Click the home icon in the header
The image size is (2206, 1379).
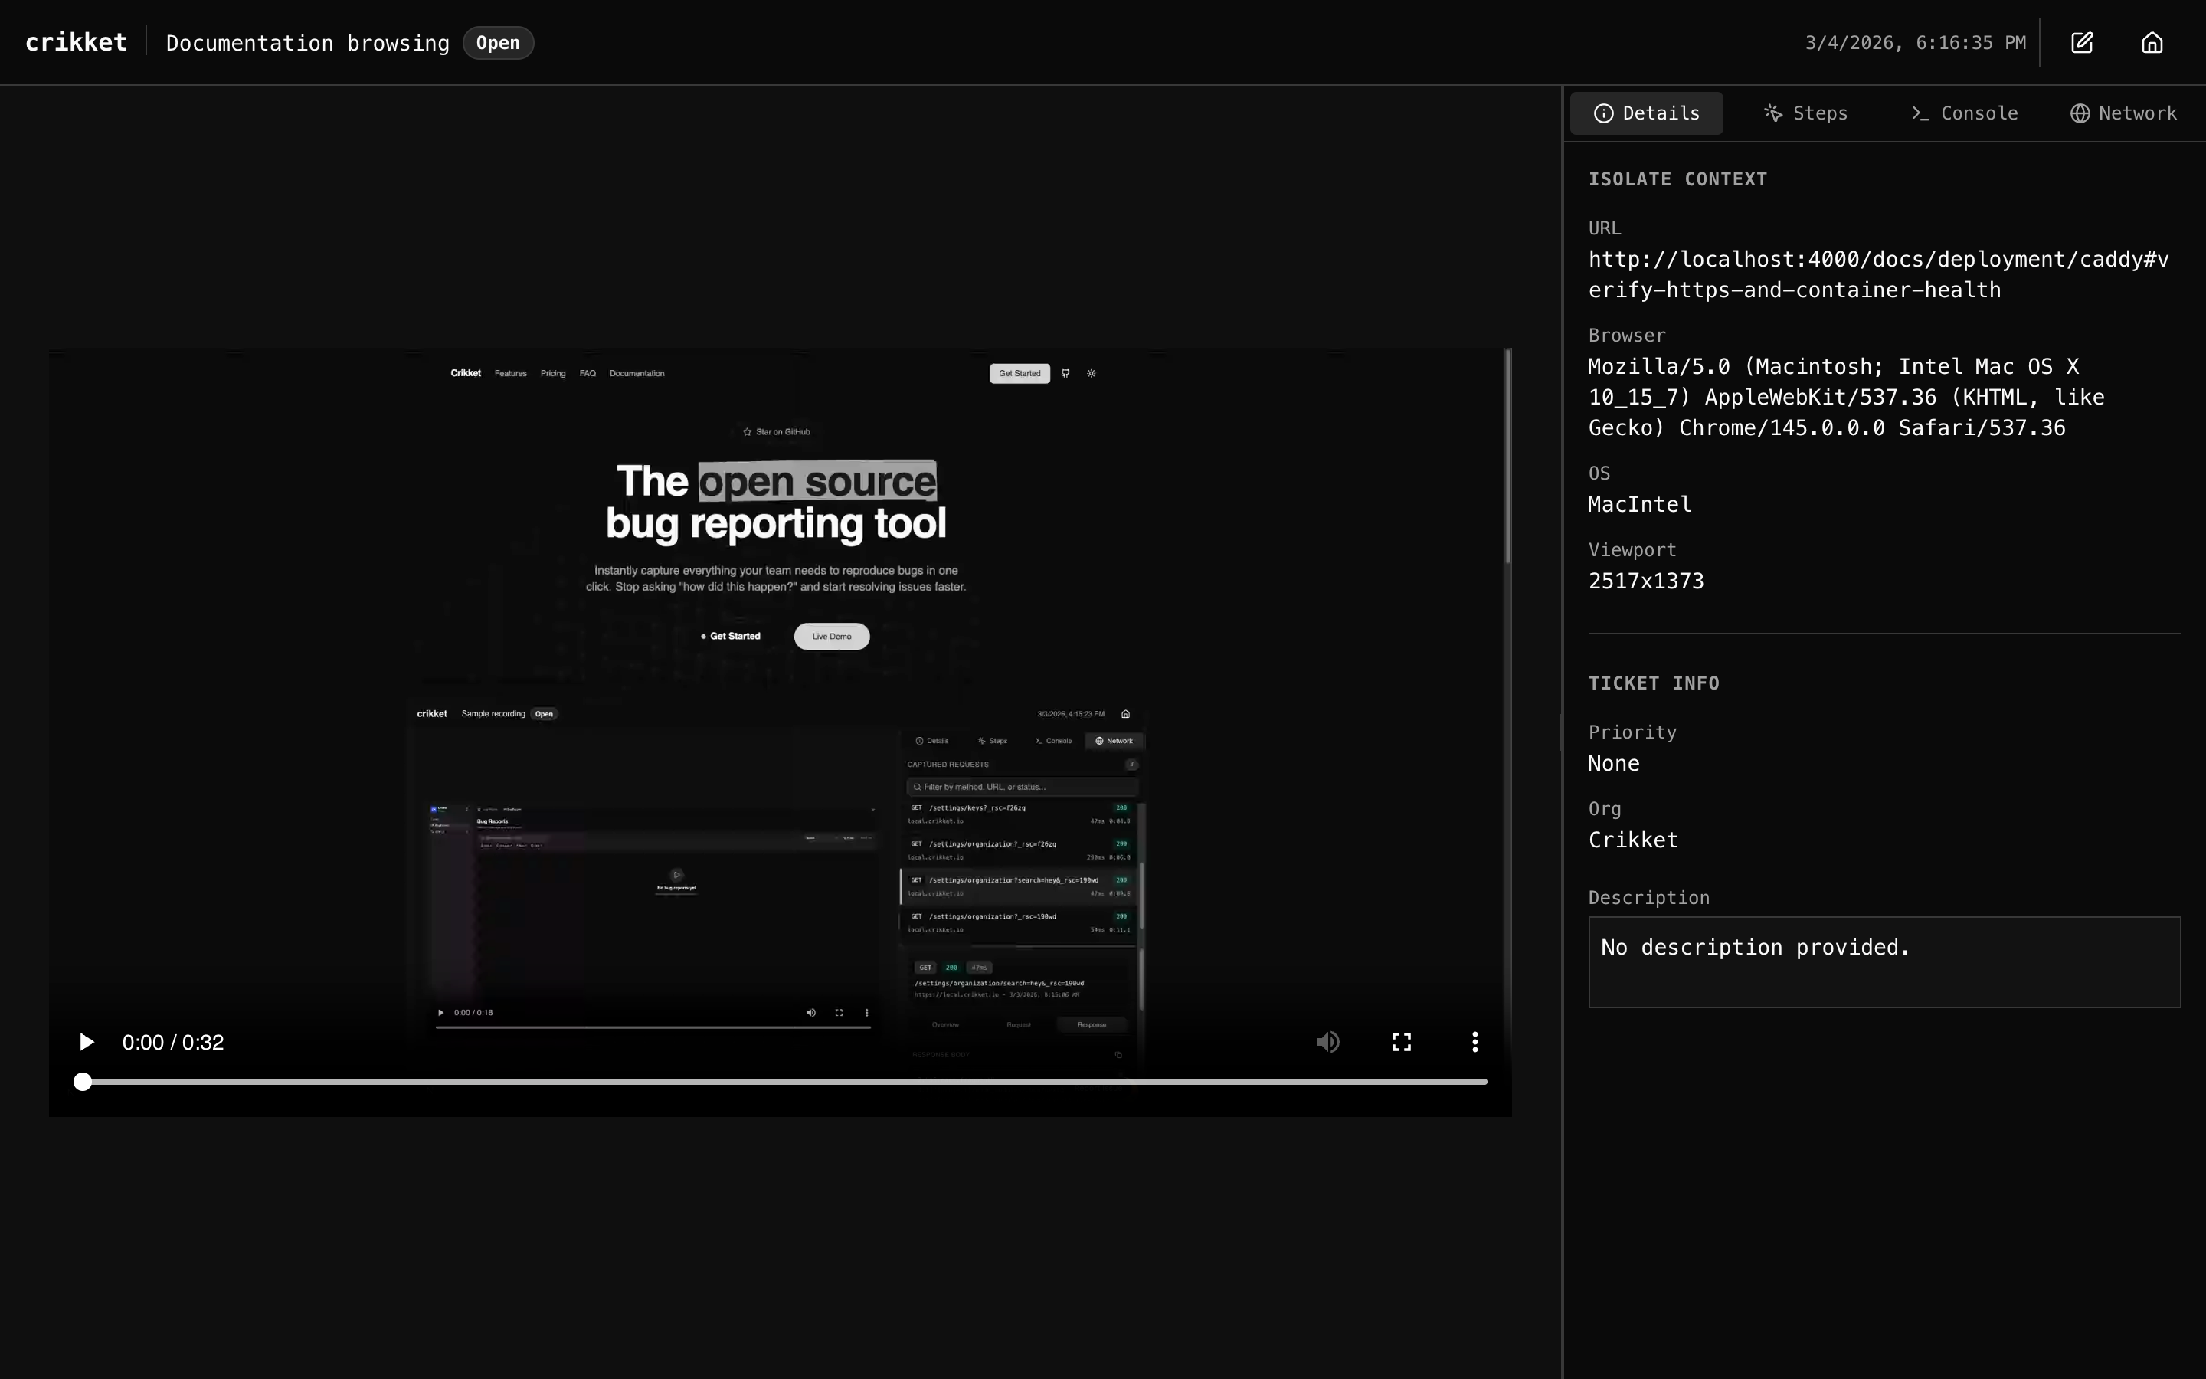pos(2152,42)
